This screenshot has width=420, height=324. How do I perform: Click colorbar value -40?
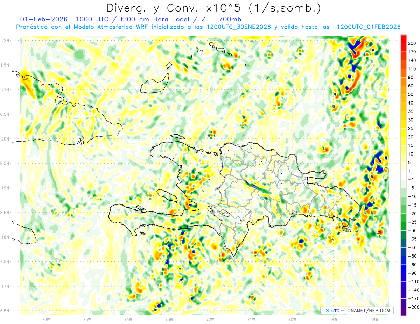pos(413,247)
